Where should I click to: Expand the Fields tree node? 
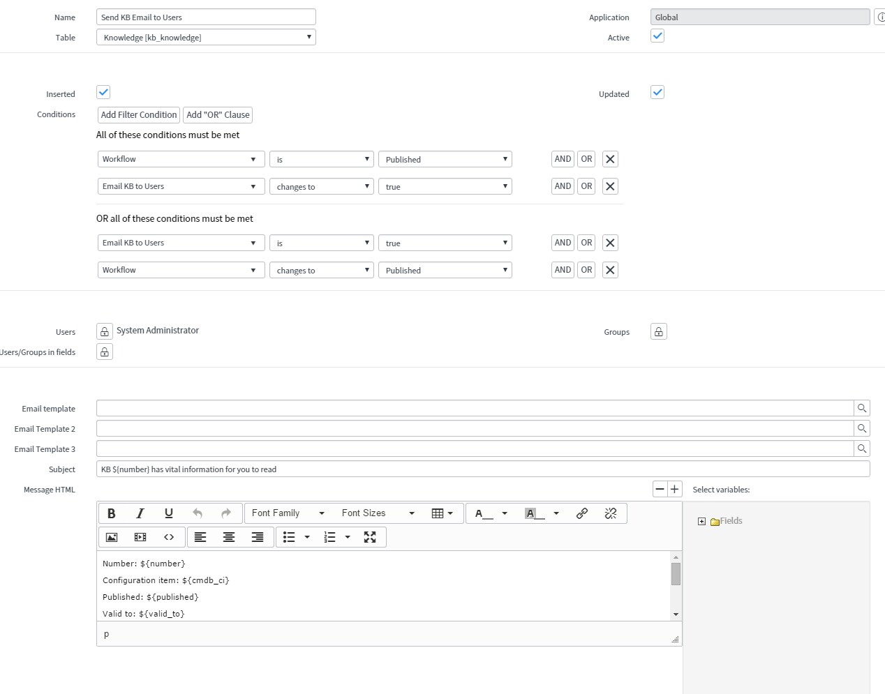tap(701, 521)
